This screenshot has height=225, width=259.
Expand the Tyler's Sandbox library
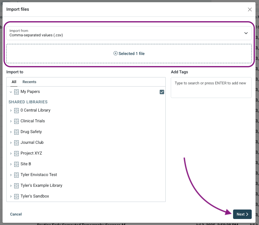pos(11,197)
